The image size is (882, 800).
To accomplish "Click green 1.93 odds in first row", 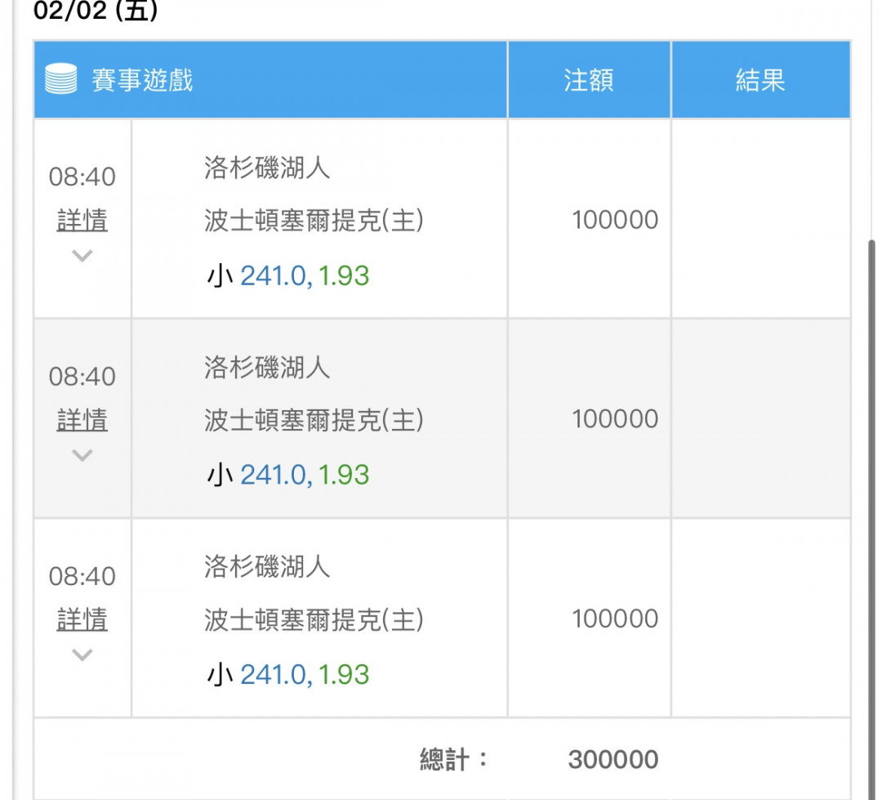I will pos(344,276).
